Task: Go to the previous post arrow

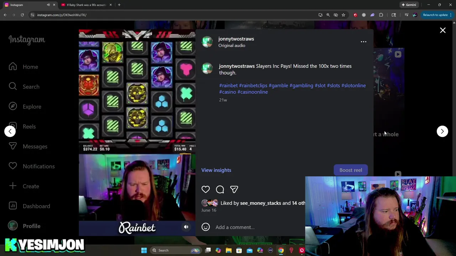Action: click(x=10, y=131)
